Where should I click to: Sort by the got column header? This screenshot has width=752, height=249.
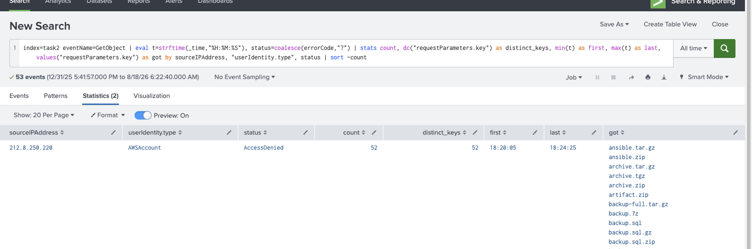click(x=616, y=132)
